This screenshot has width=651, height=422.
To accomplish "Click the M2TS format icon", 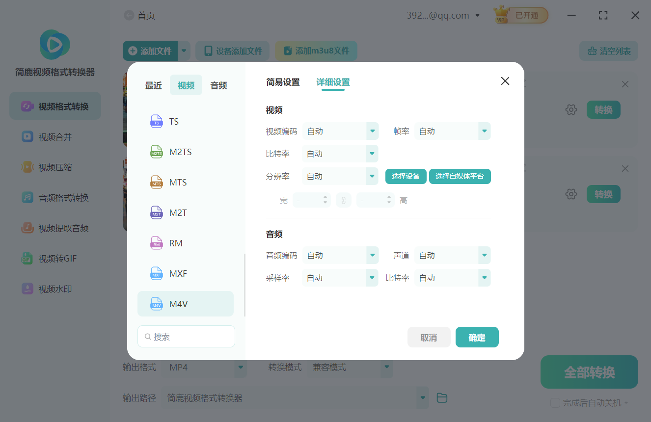I will [157, 152].
